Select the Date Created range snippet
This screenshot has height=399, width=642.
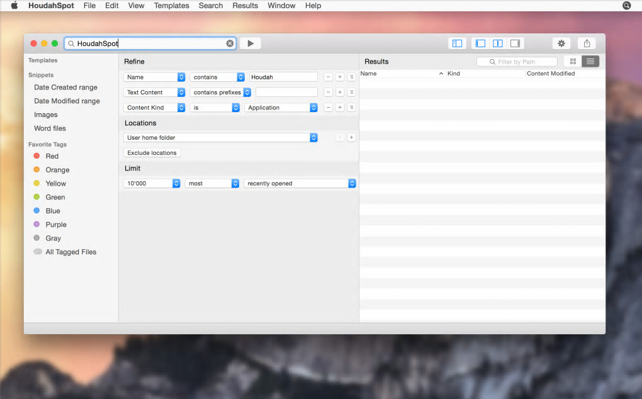click(65, 87)
